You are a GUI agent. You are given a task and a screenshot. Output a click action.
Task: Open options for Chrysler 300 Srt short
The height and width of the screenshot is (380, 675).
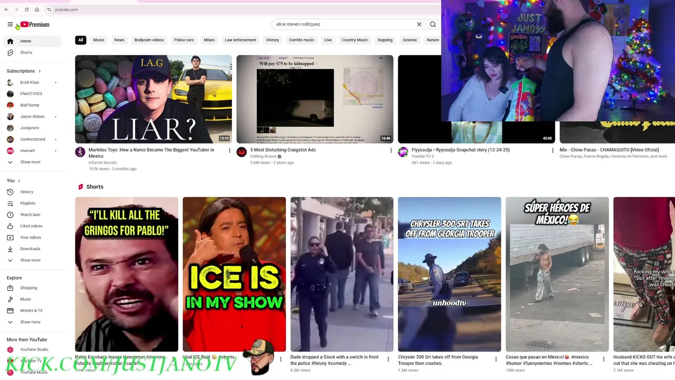tap(496, 359)
